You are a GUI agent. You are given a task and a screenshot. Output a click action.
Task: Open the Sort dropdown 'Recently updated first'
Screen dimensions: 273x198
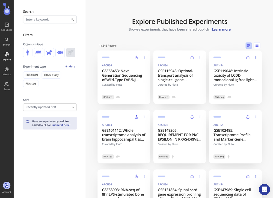pos(50,107)
